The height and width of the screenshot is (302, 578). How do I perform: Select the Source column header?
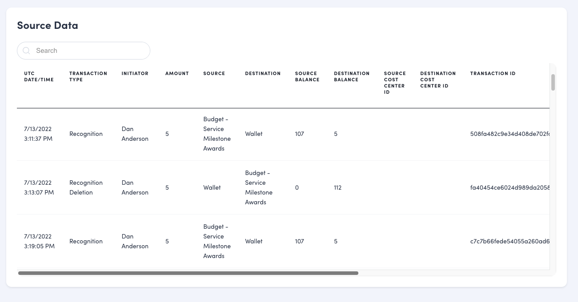[214, 73]
